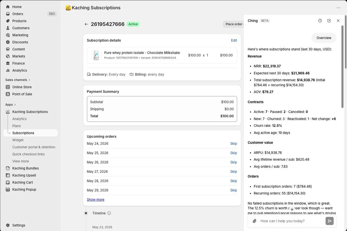Open the Home icon in sidebar

click(x=8, y=7)
